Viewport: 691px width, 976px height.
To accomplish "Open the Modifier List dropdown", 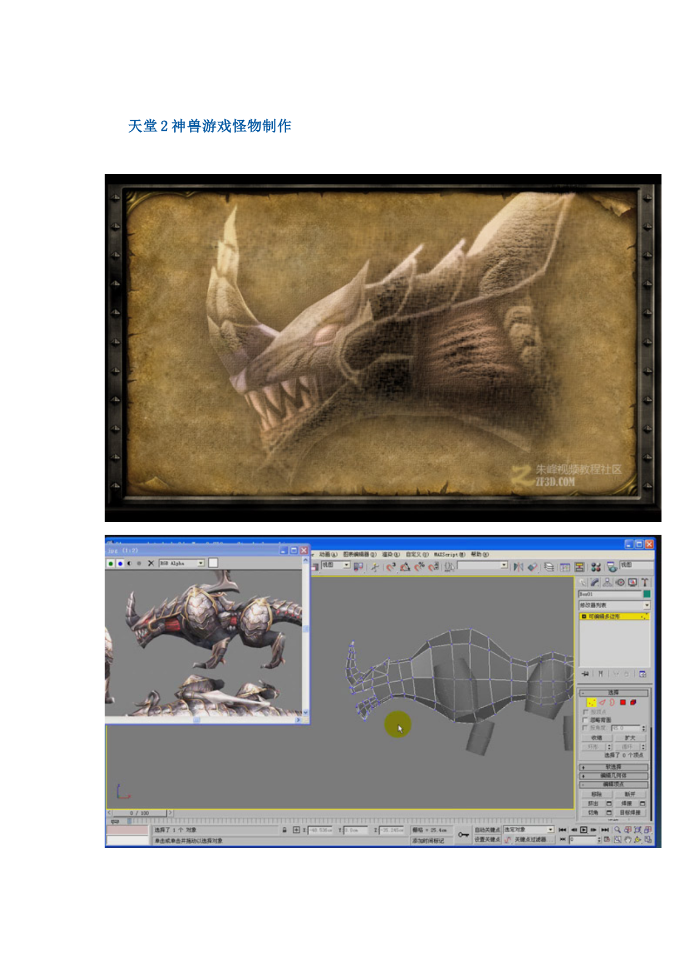I will [x=615, y=605].
